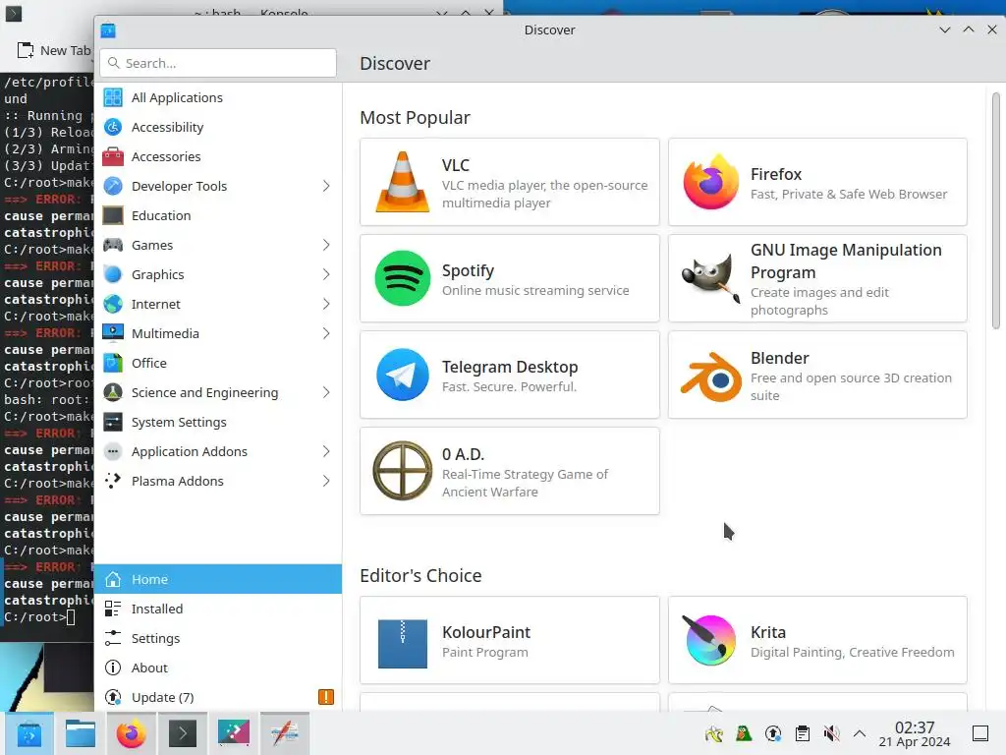The image size is (1006, 755).
Task: Click the vertical scrollbar of app list
Action: click(x=996, y=212)
